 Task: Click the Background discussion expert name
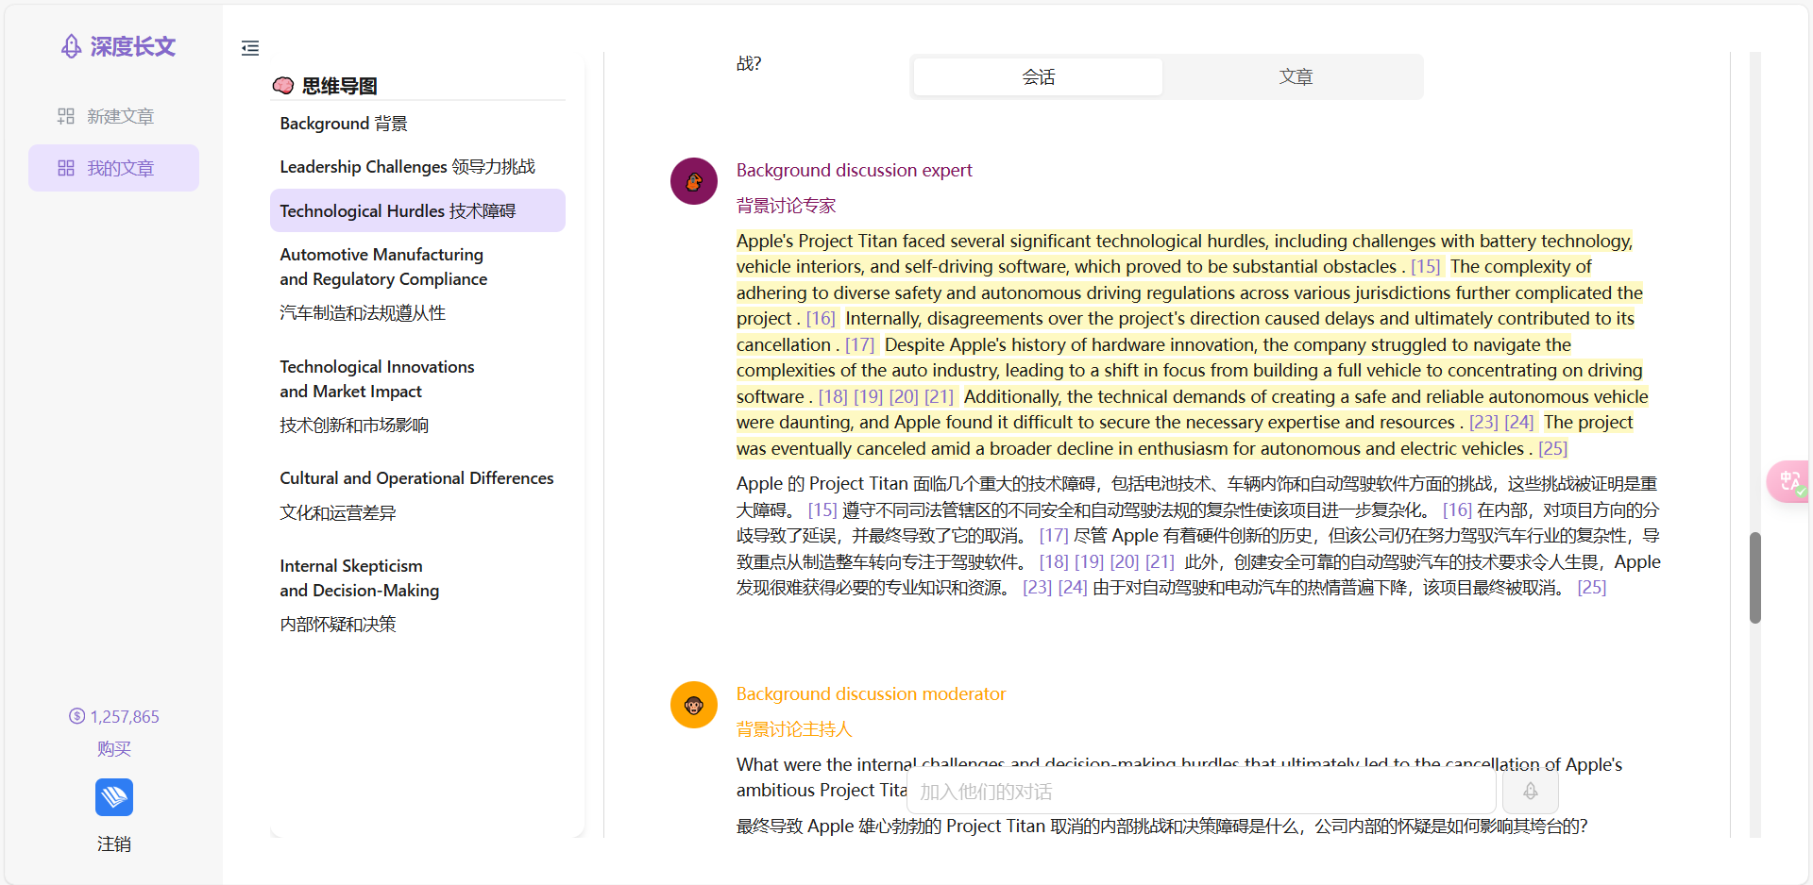pos(854,171)
